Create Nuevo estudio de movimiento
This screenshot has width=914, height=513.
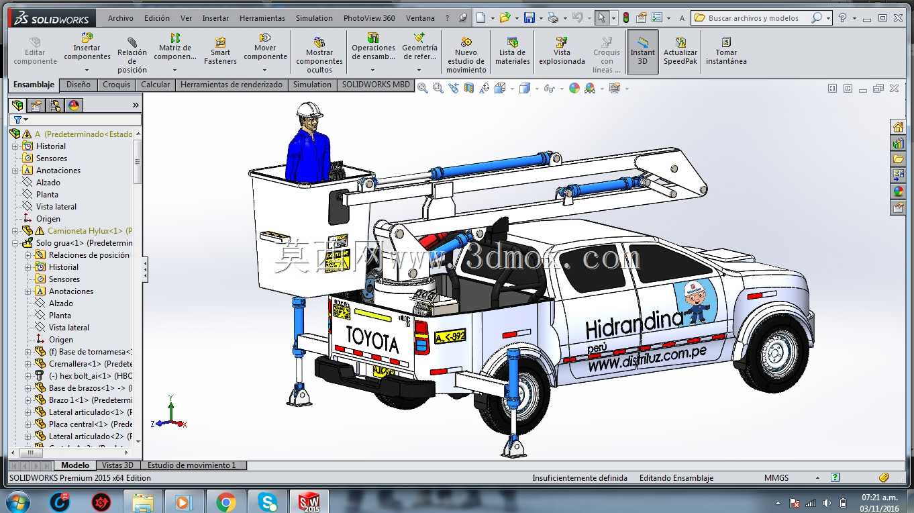tap(466, 56)
